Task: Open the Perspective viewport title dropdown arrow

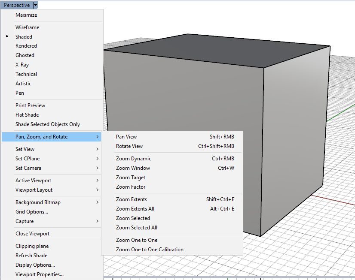Action: [35, 5]
